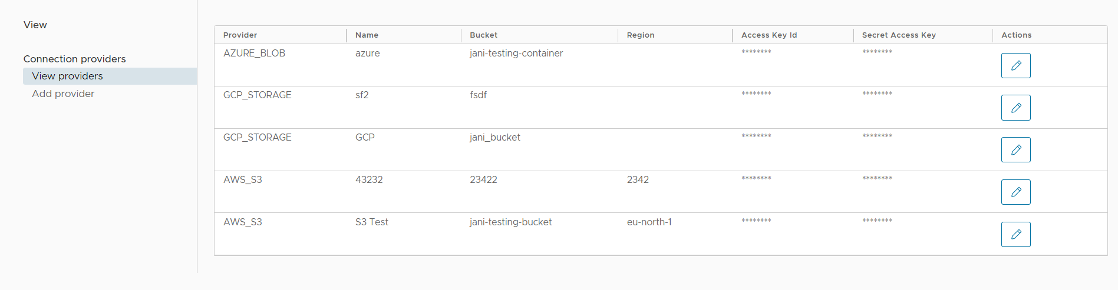Edit the sf2 GCP_STORAGE provider
1118x290 pixels.
click(x=1015, y=108)
